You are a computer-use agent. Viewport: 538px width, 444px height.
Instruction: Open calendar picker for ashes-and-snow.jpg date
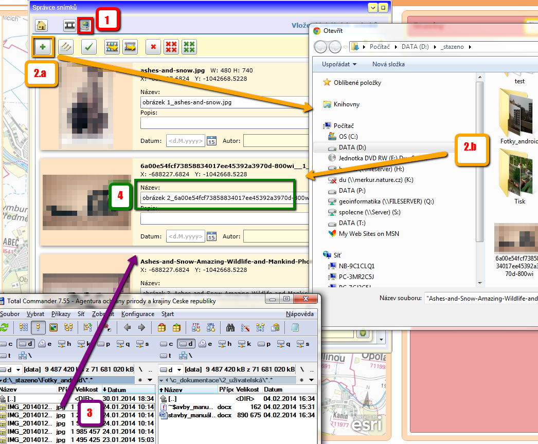[x=212, y=141]
